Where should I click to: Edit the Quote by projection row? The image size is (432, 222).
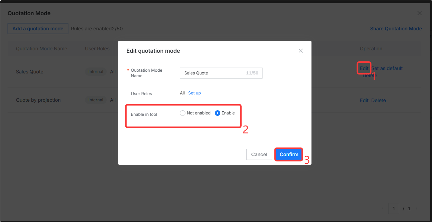(364, 100)
